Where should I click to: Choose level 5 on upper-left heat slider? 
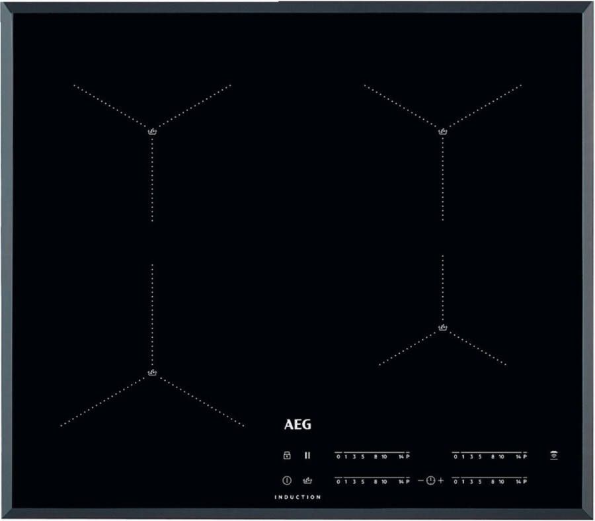click(362, 456)
